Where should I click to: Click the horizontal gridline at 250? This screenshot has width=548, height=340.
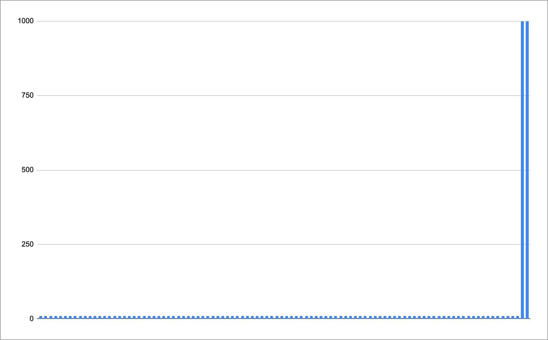click(x=271, y=244)
